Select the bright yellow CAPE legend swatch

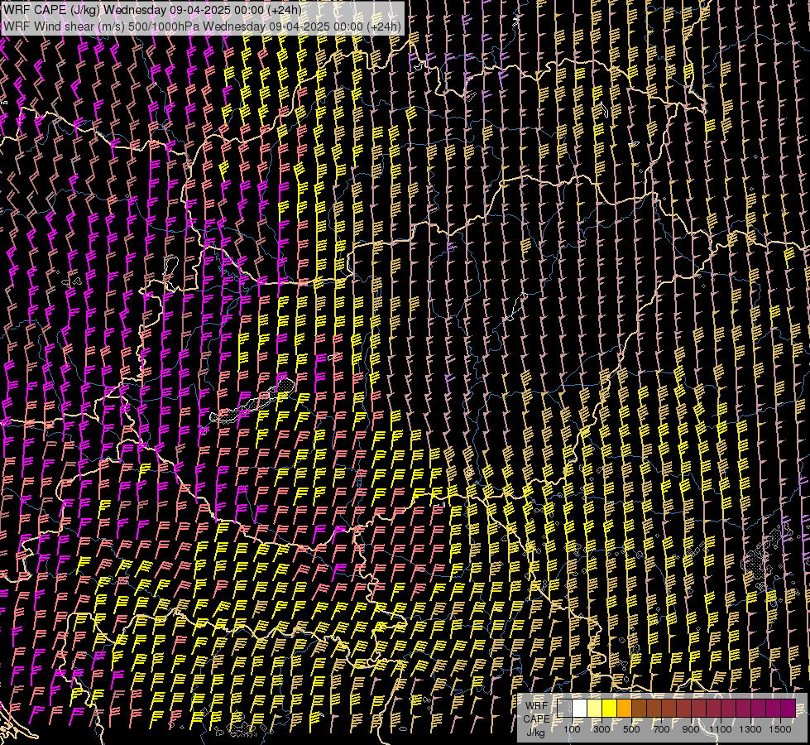tap(610, 709)
